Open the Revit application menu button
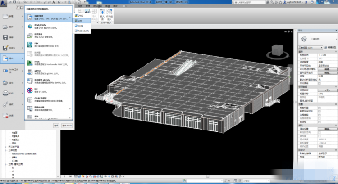This screenshot has width=338, height=184. click(4, 4)
